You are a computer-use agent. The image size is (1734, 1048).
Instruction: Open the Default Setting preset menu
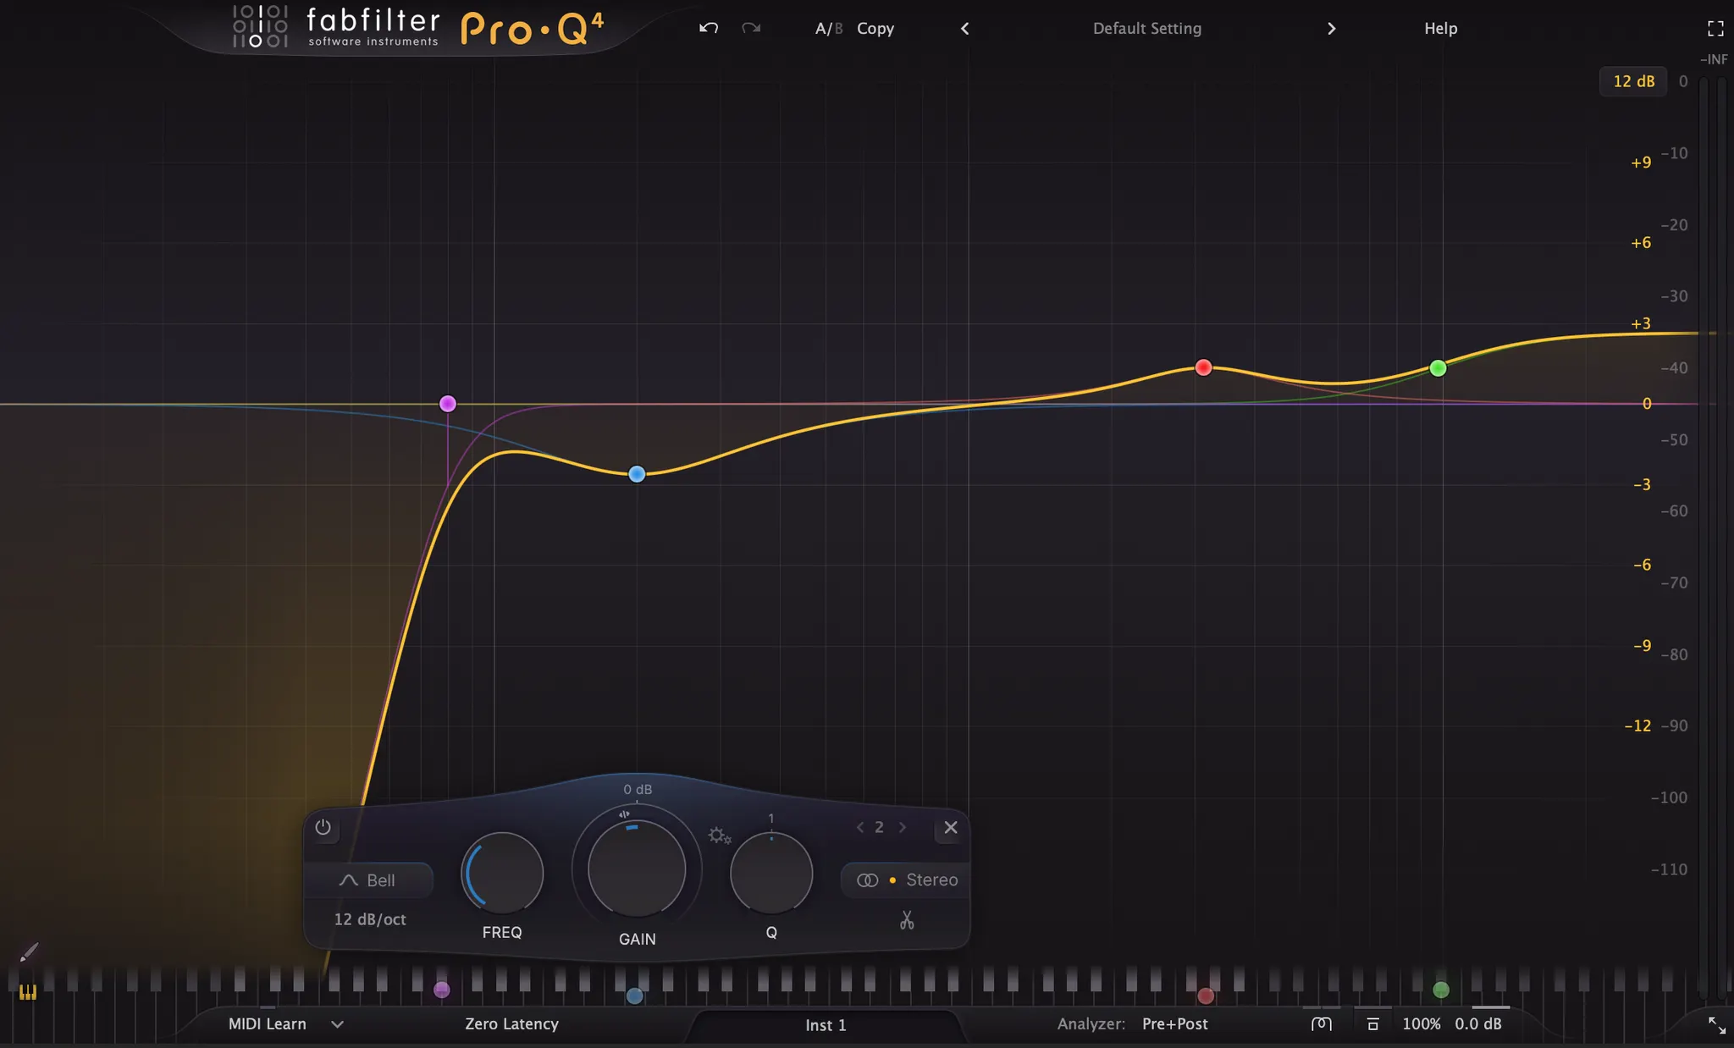point(1146,29)
